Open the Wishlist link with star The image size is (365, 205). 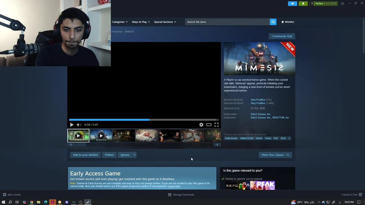(x=287, y=22)
